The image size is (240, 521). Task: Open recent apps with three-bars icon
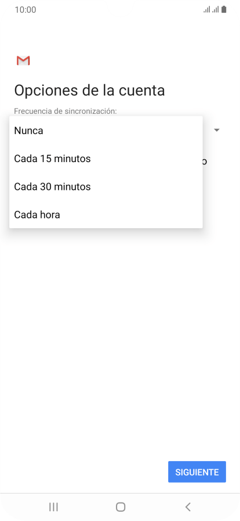(53, 506)
